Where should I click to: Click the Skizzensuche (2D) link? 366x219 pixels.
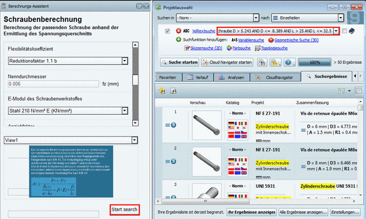[x=206, y=48]
